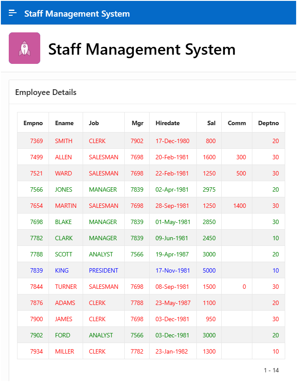This screenshot has width=297, height=382.
Task: Sort by the Sal column header
Action: 211,123
